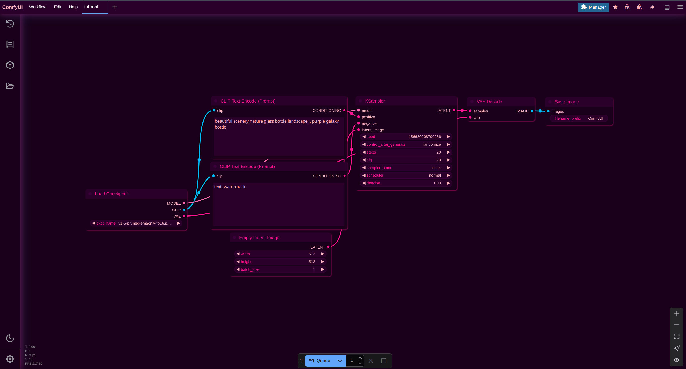Zoom in using the canvas plus icon
The image size is (686, 369).
pos(677,313)
